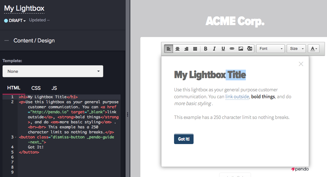Open the Size dropdown

click(296, 49)
